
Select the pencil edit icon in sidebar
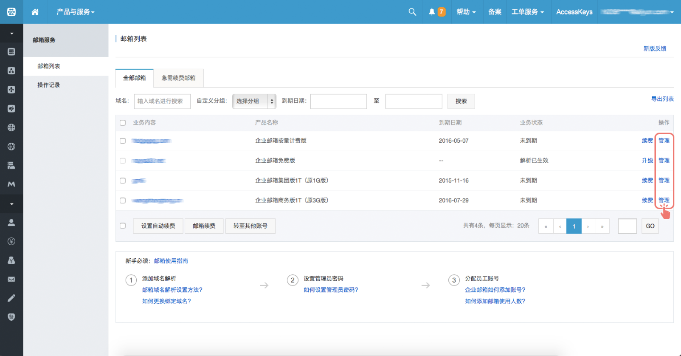pyautogui.click(x=11, y=298)
